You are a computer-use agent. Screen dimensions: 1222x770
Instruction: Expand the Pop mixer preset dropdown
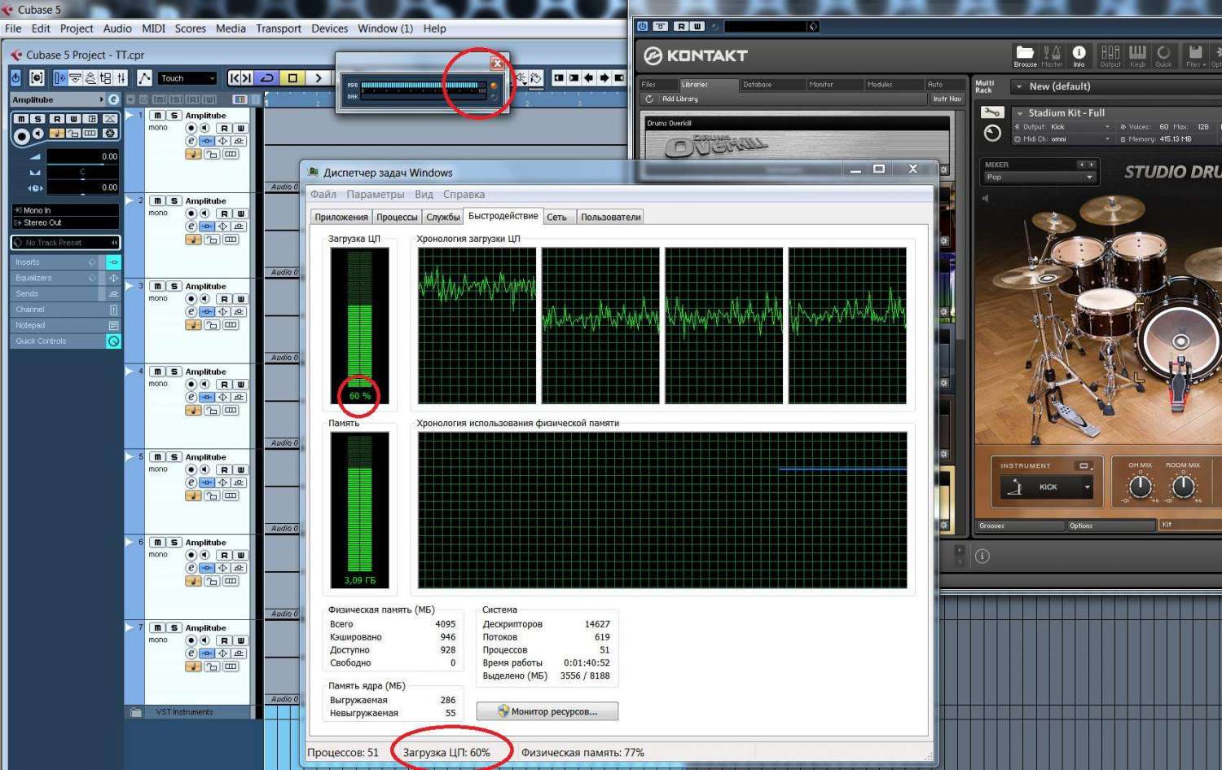click(1089, 177)
